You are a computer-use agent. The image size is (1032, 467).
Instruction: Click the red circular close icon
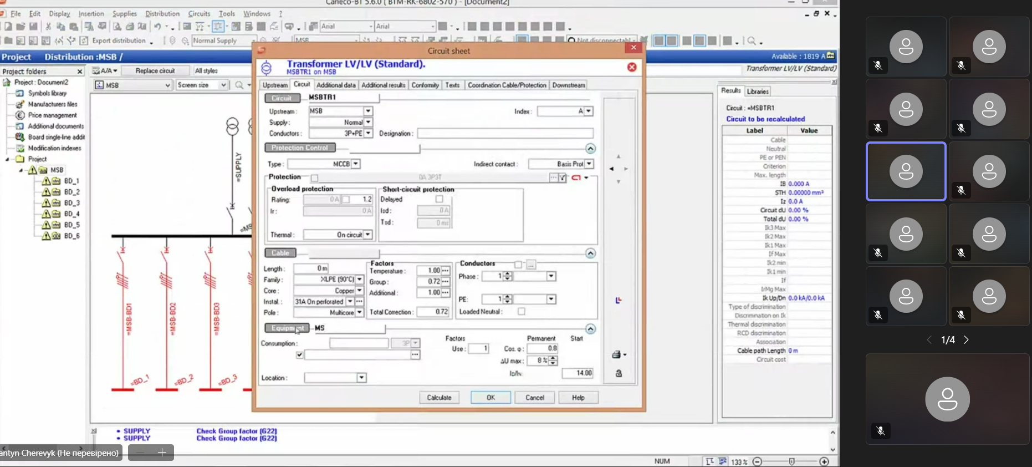click(x=631, y=67)
